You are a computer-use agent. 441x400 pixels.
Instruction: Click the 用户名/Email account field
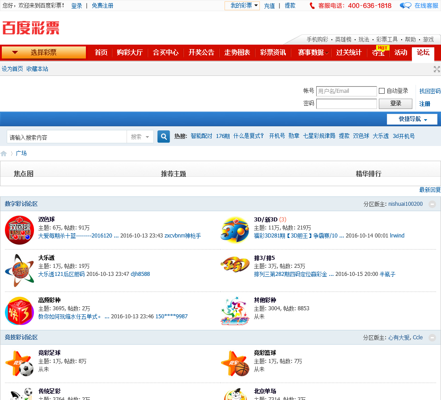pos(346,91)
